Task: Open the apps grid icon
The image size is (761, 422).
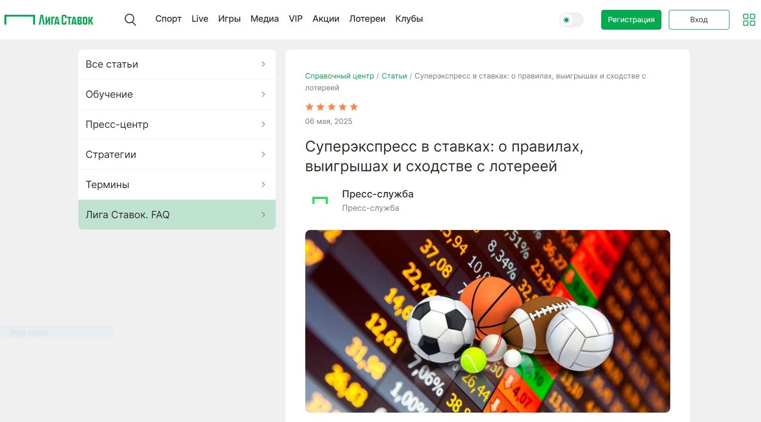Action: coord(749,20)
